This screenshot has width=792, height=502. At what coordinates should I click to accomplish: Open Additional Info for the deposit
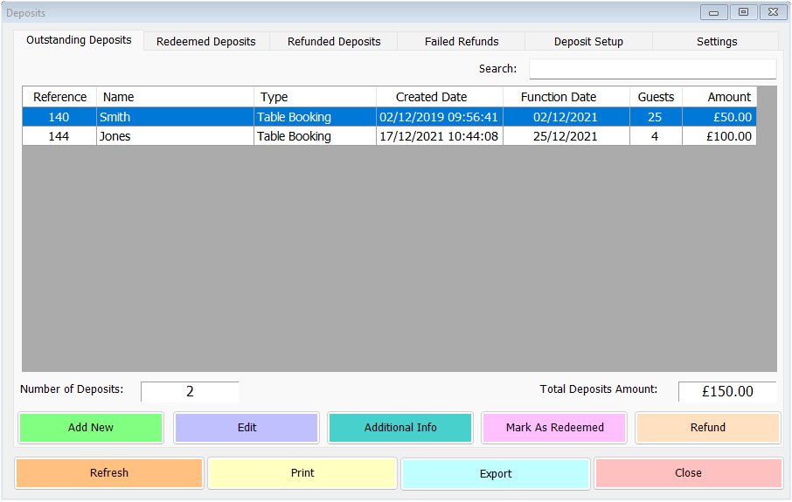coord(400,427)
